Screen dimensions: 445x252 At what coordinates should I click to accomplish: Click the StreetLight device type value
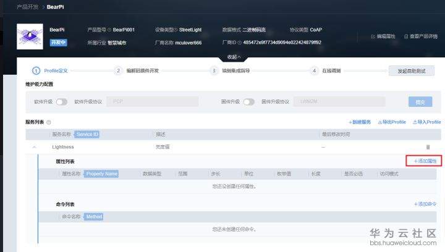[190, 30]
